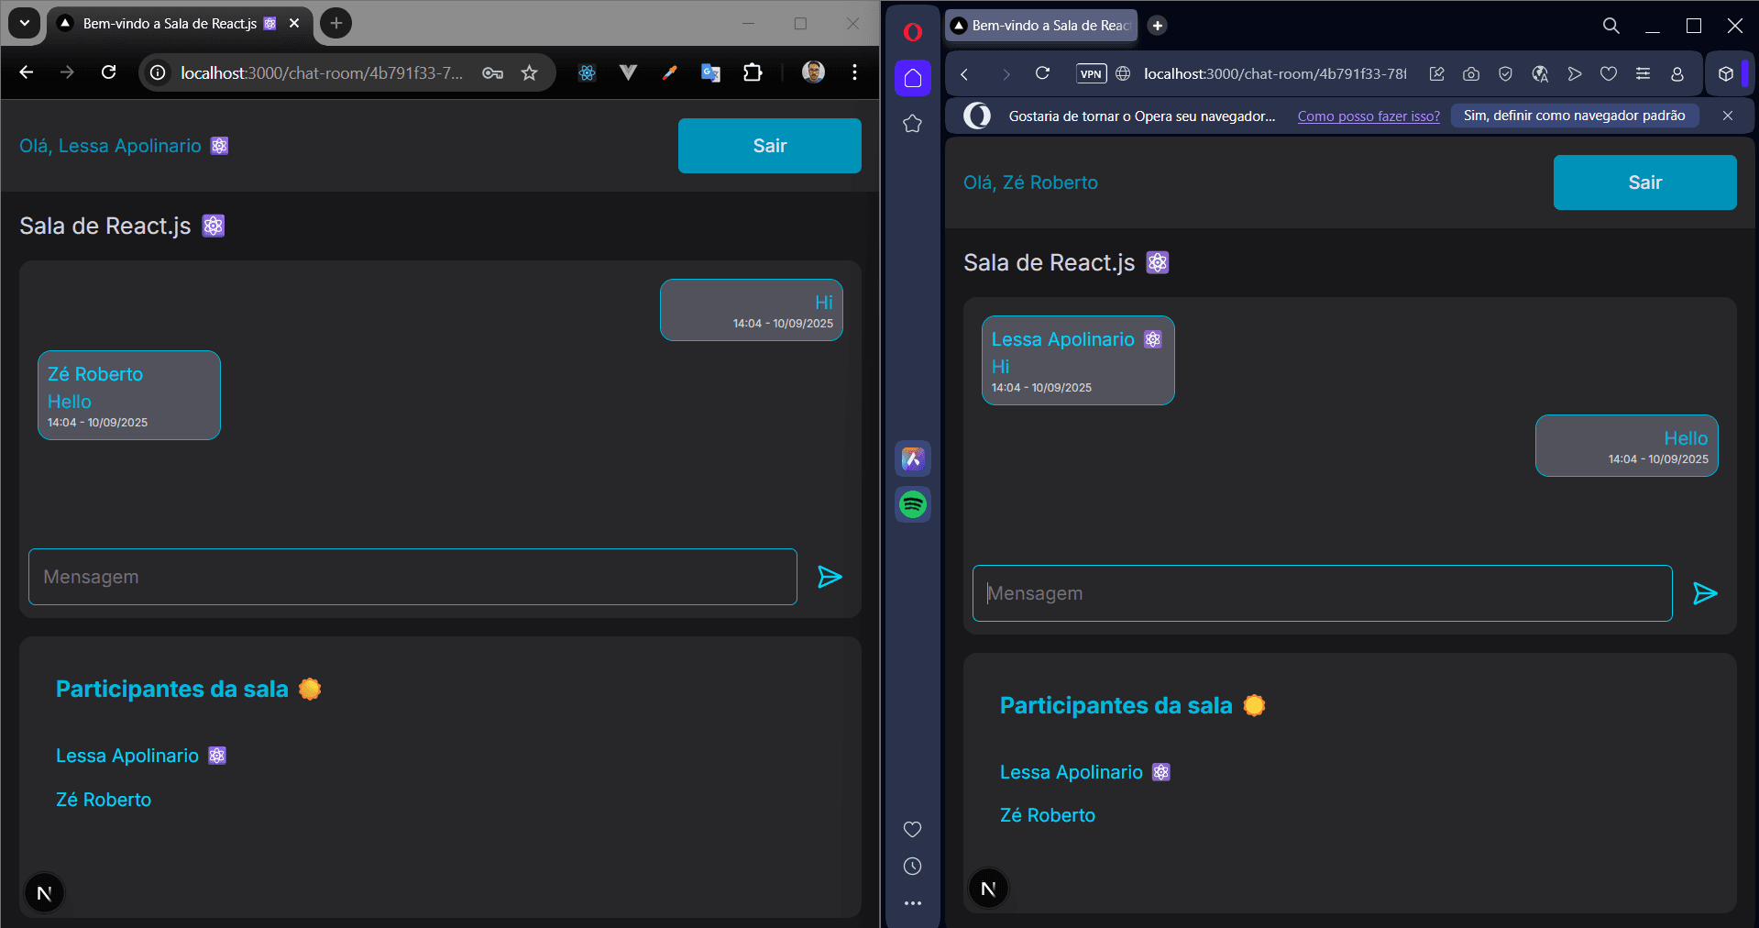Switch to the Bem-vindo a Sala tab in Opera
The image size is (1759, 928).
pyautogui.click(x=1040, y=25)
